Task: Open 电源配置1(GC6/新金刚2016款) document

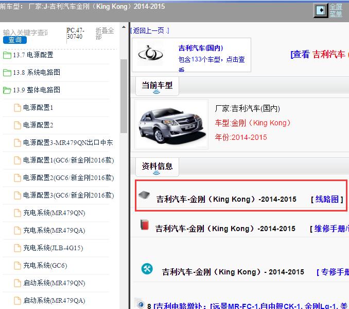Action: (68, 160)
